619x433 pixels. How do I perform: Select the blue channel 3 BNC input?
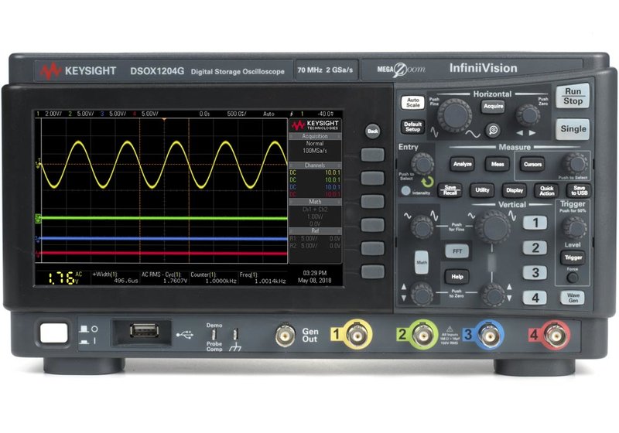pos(489,336)
